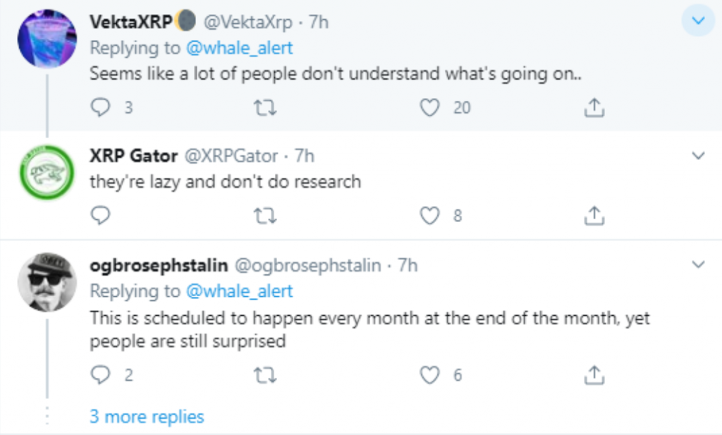The image size is (722, 435).
Task: Show 3 more replies
Action: 147,417
